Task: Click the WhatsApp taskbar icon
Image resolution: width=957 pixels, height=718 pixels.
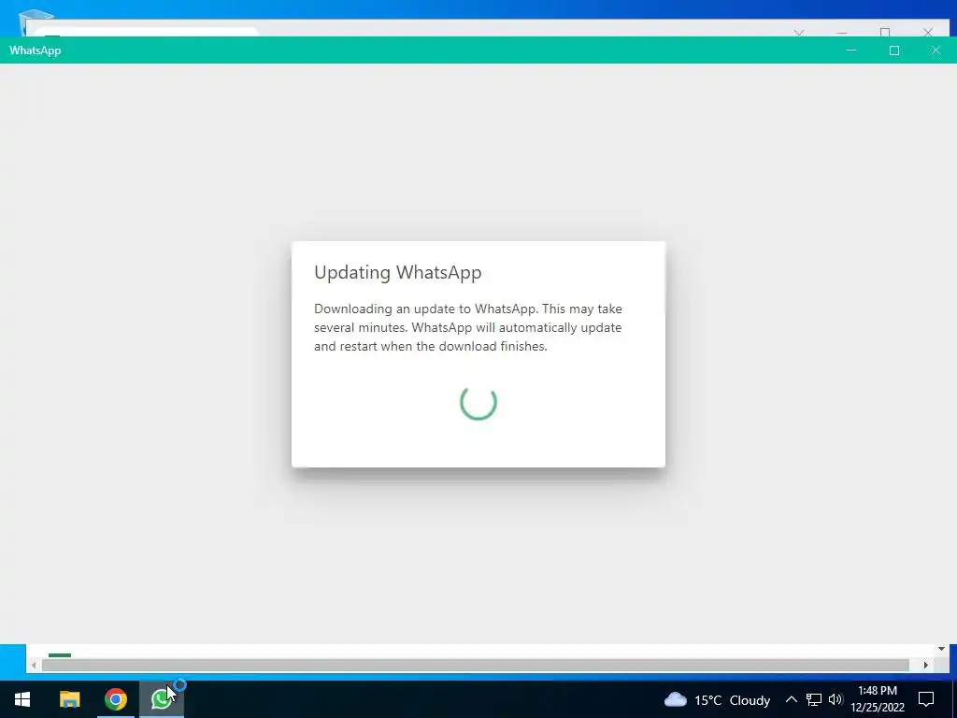Action: coord(161,699)
